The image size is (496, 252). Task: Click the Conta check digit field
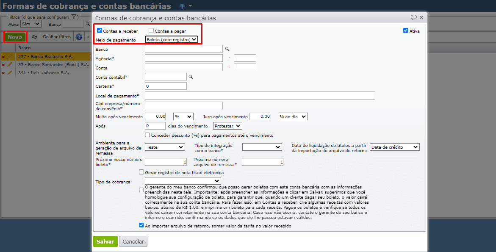[245, 67]
